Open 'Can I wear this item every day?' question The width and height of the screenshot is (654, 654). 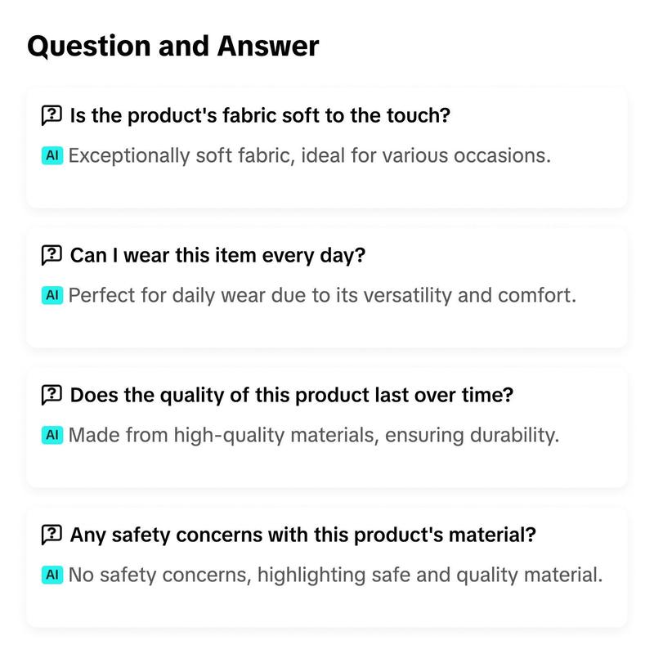[x=217, y=255]
